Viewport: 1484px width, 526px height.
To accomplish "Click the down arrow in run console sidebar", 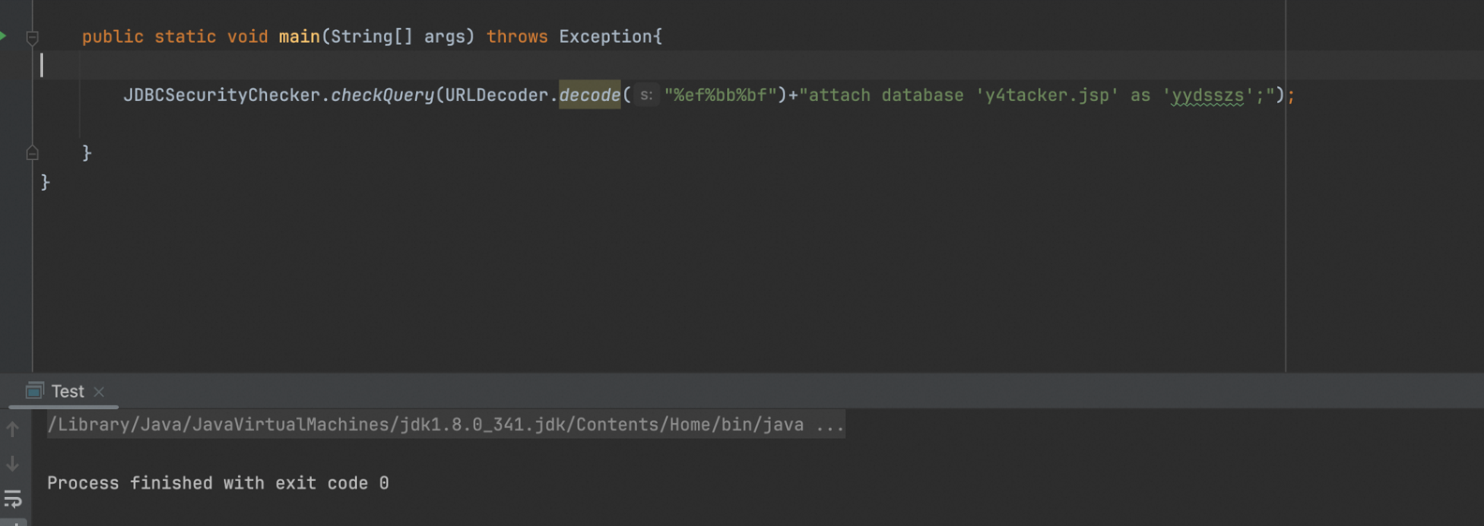I will [x=12, y=463].
